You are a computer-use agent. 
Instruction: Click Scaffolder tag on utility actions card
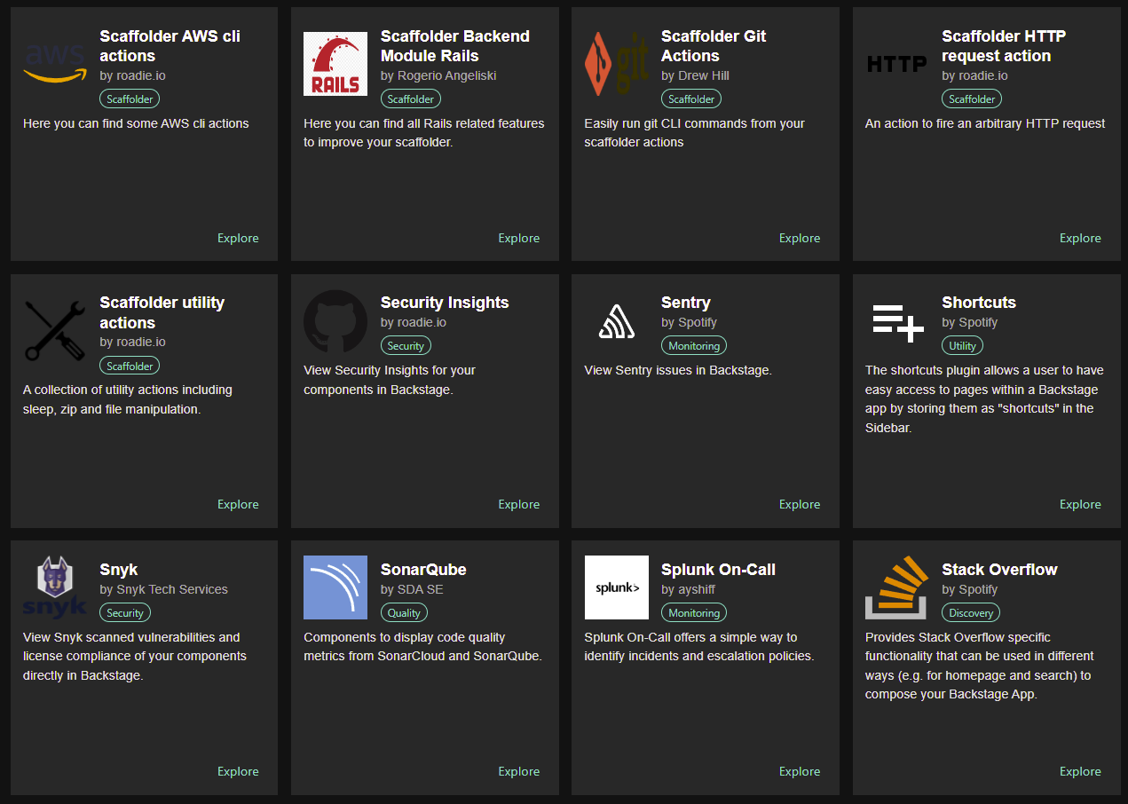[130, 366]
